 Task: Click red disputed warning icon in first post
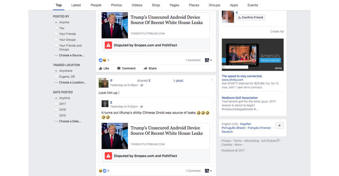[108, 45]
